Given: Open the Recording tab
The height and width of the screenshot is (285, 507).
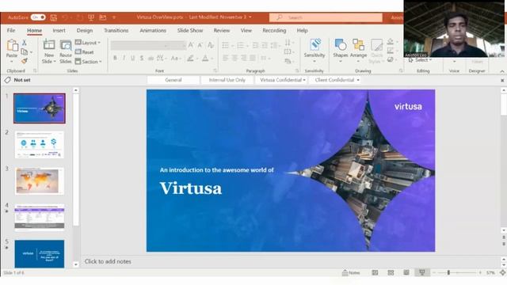Looking at the screenshot, I should [274, 30].
